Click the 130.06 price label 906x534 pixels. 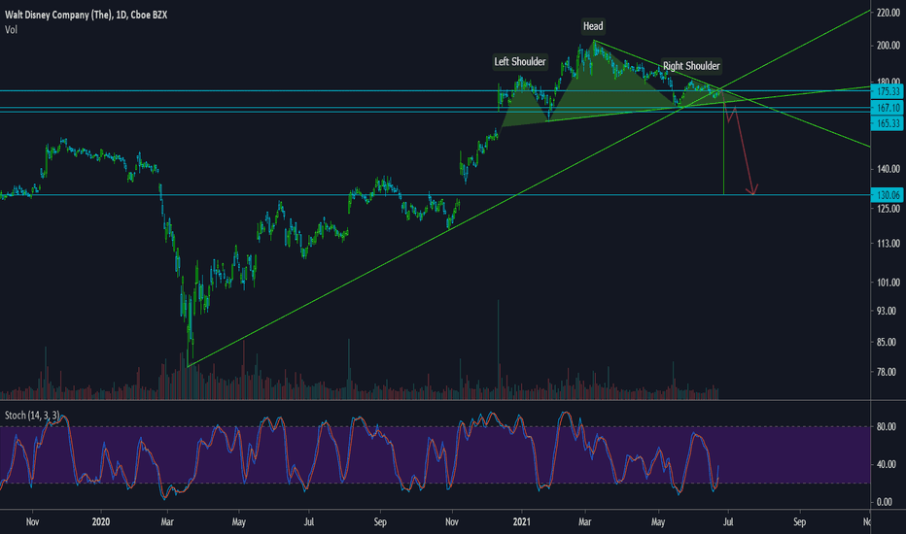pyautogui.click(x=889, y=195)
